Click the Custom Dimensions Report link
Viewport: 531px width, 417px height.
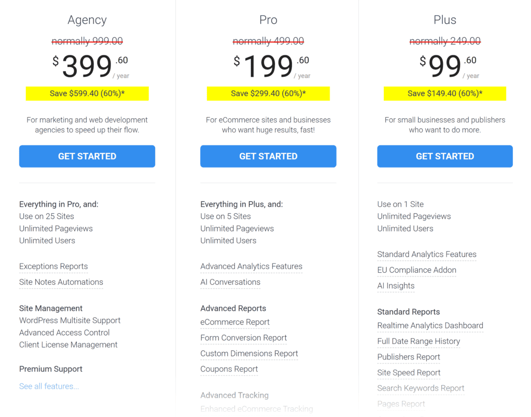click(x=249, y=353)
